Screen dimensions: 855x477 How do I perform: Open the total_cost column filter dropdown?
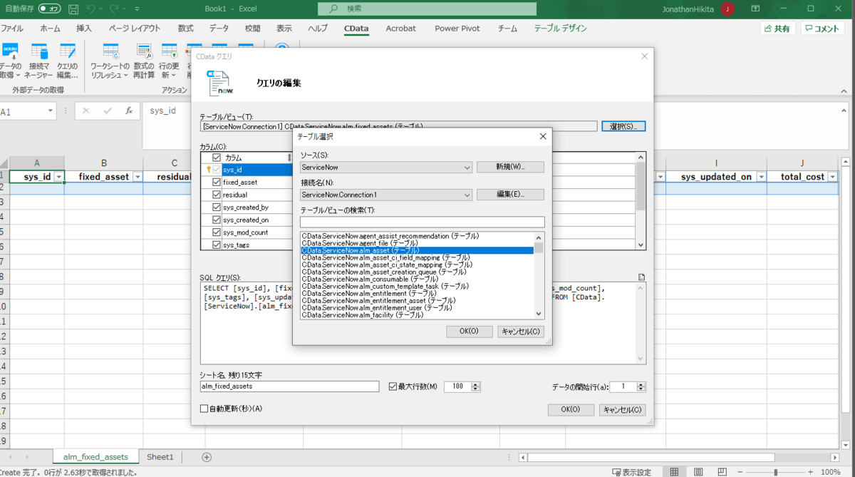click(833, 177)
